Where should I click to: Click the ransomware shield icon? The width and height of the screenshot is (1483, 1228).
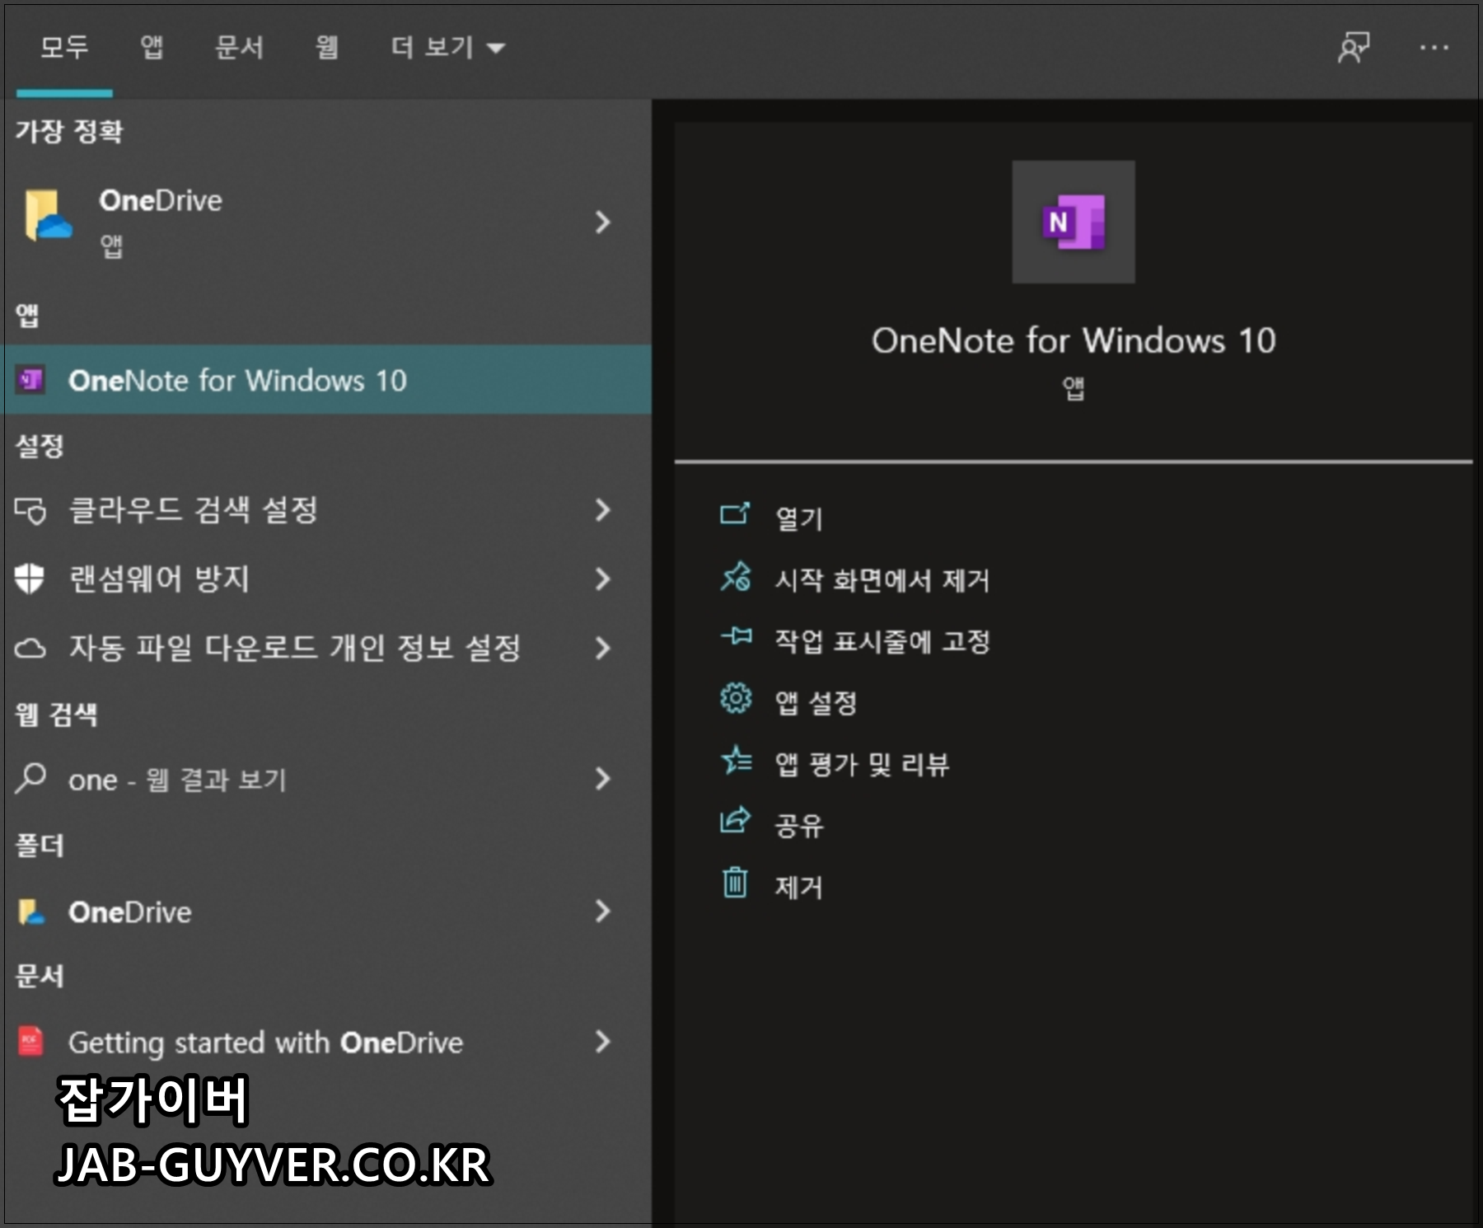click(x=30, y=579)
